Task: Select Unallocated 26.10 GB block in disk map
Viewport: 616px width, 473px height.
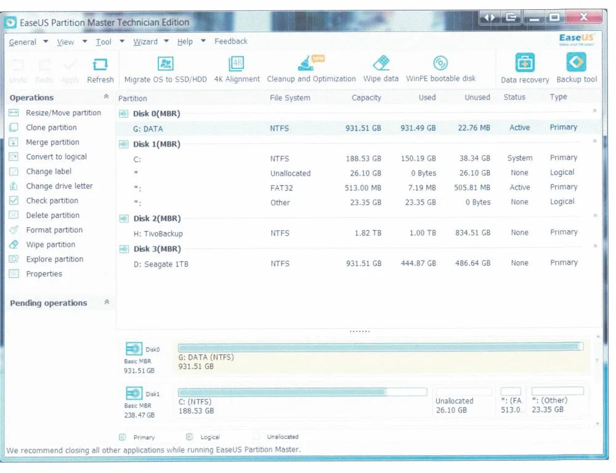Action: tap(464, 401)
